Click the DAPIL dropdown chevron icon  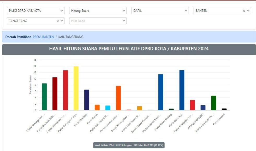click(186, 11)
